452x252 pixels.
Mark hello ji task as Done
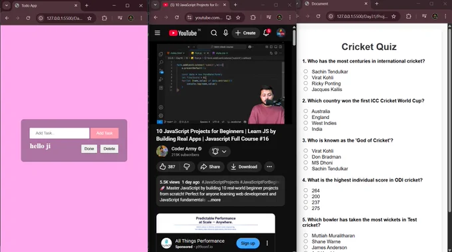(89, 149)
